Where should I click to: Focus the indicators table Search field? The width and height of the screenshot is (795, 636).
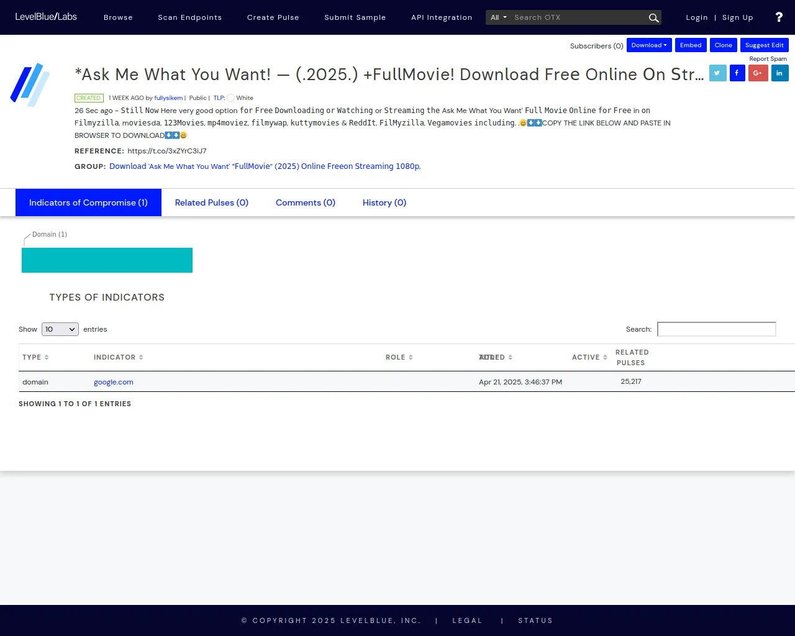point(716,329)
